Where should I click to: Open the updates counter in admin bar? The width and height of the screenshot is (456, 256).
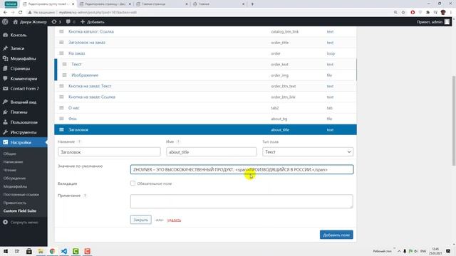[x=56, y=22]
